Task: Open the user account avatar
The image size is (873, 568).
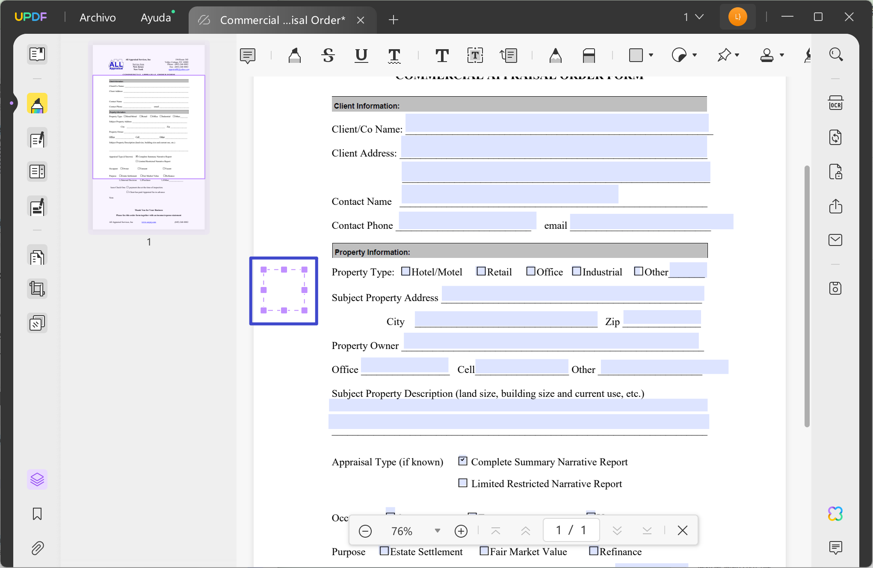Action: [737, 17]
